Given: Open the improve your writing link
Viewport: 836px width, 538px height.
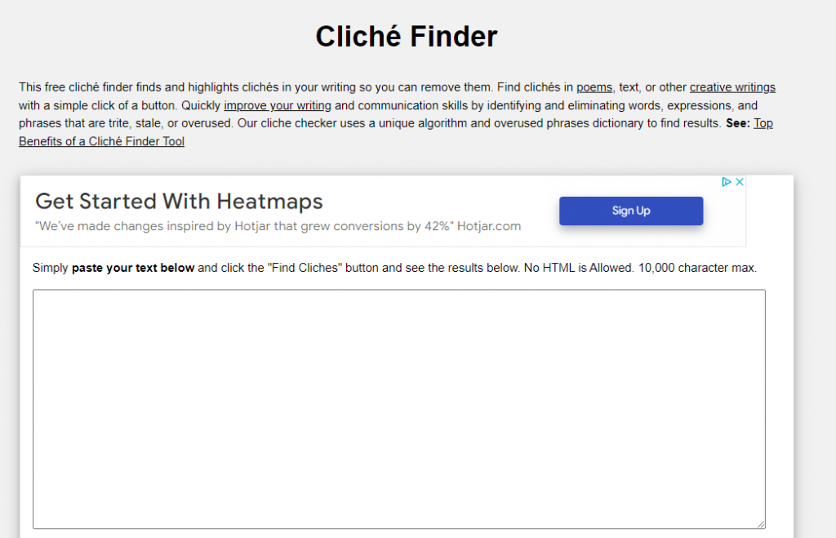Looking at the screenshot, I should 278,105.
